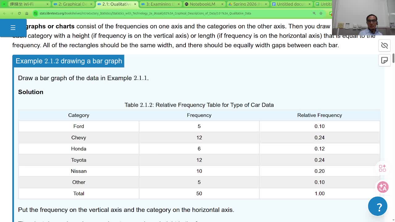Close the Untitled document tab

(x=310, y=4)
